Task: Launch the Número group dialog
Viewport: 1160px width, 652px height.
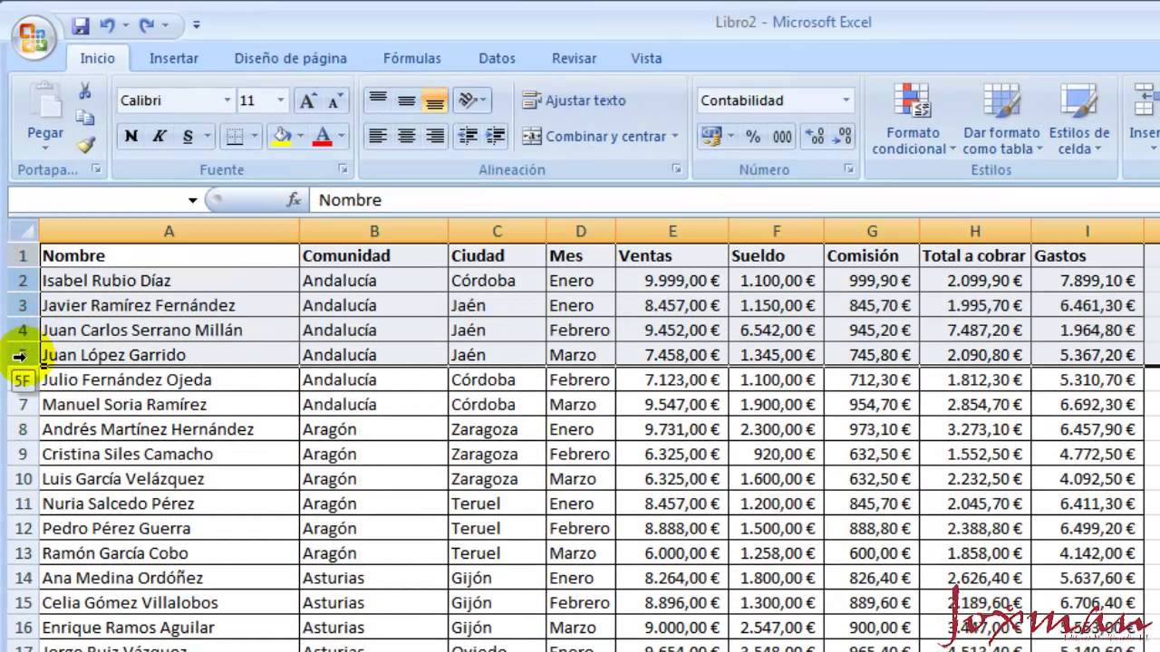Action: click(849, 169)
